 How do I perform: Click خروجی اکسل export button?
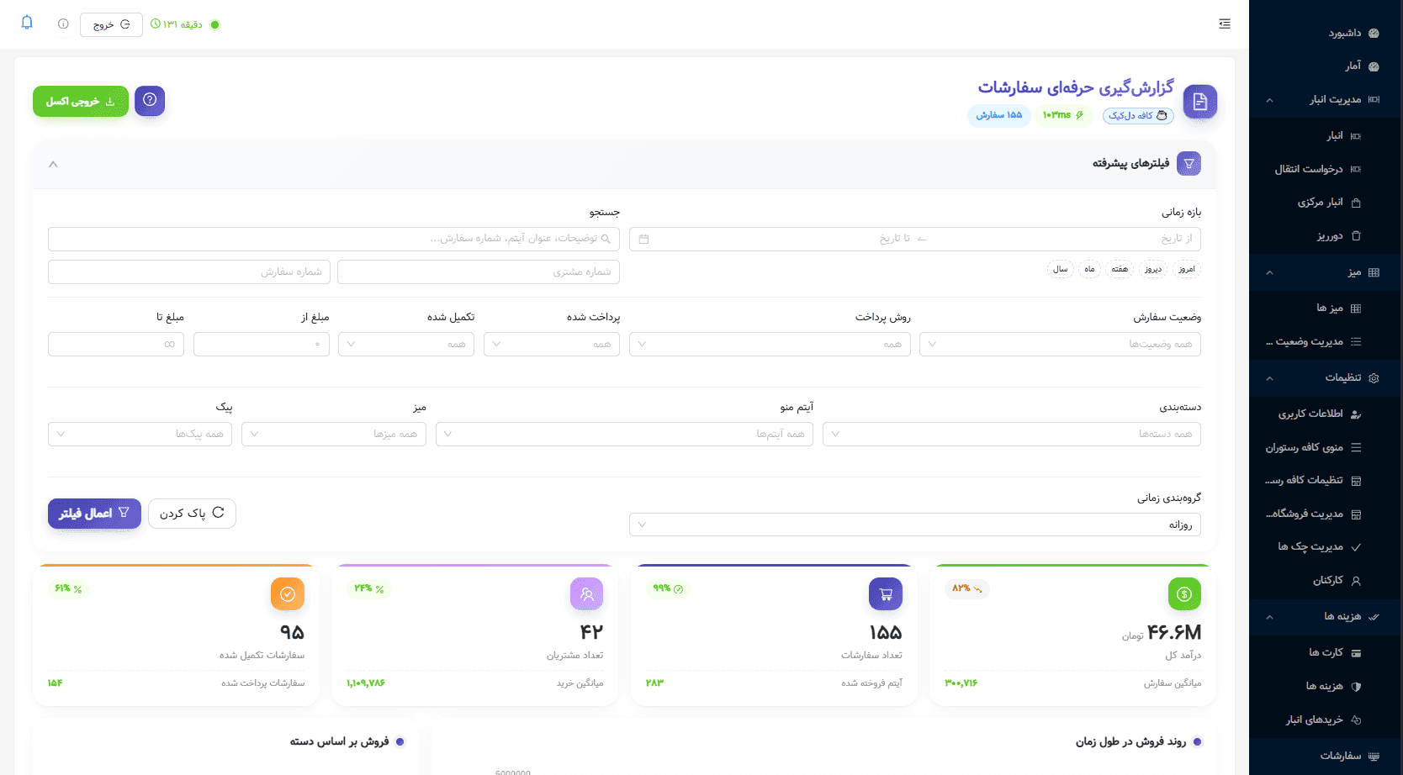[81, 101]
